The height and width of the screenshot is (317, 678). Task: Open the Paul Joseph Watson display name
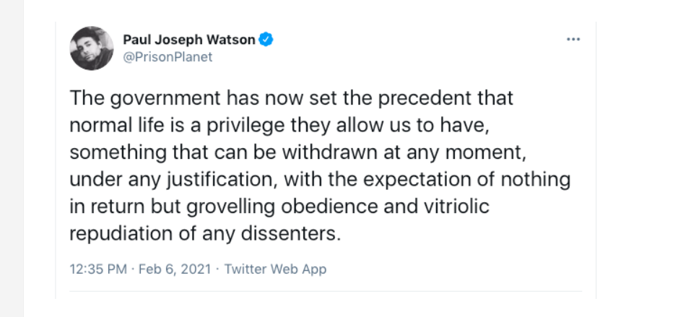point(189,40)
